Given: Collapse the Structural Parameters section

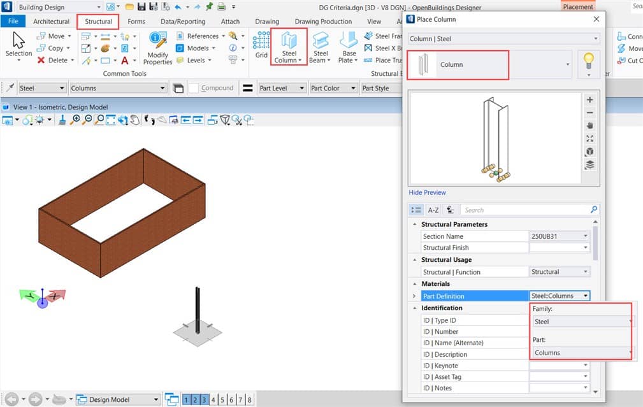Looking at the screenshot, I should 415,224.
